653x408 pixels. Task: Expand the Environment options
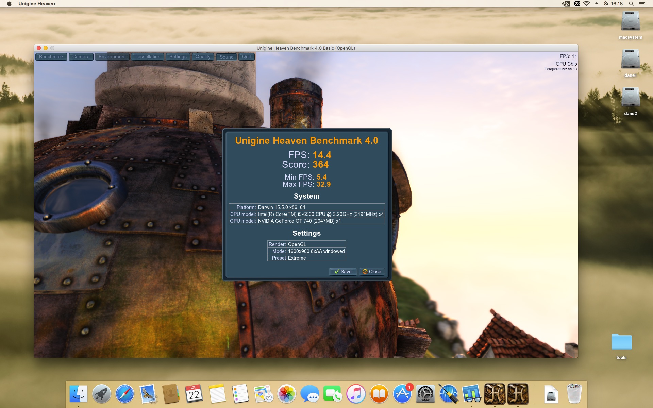(x=112, y=57)
